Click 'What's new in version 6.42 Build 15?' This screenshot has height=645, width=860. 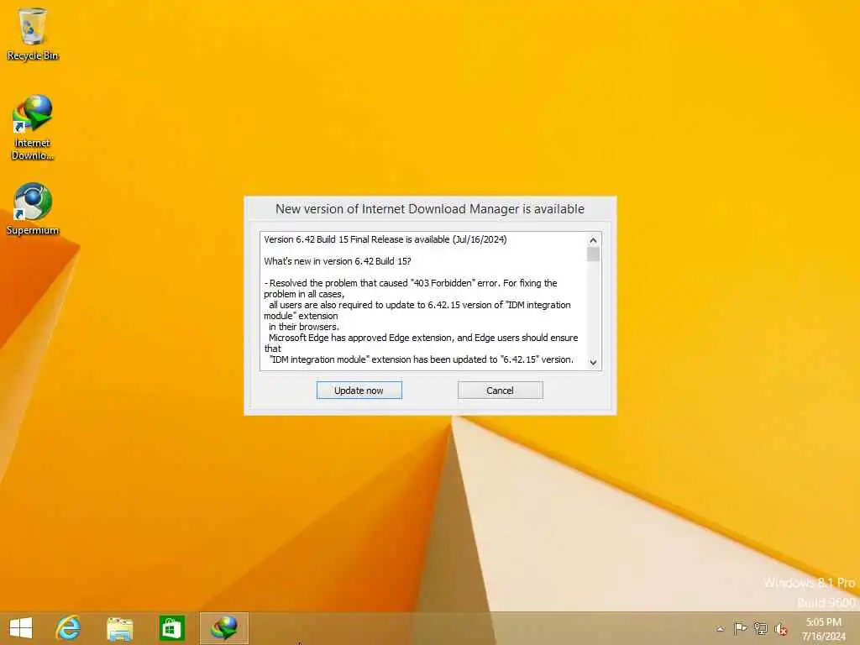338,261
